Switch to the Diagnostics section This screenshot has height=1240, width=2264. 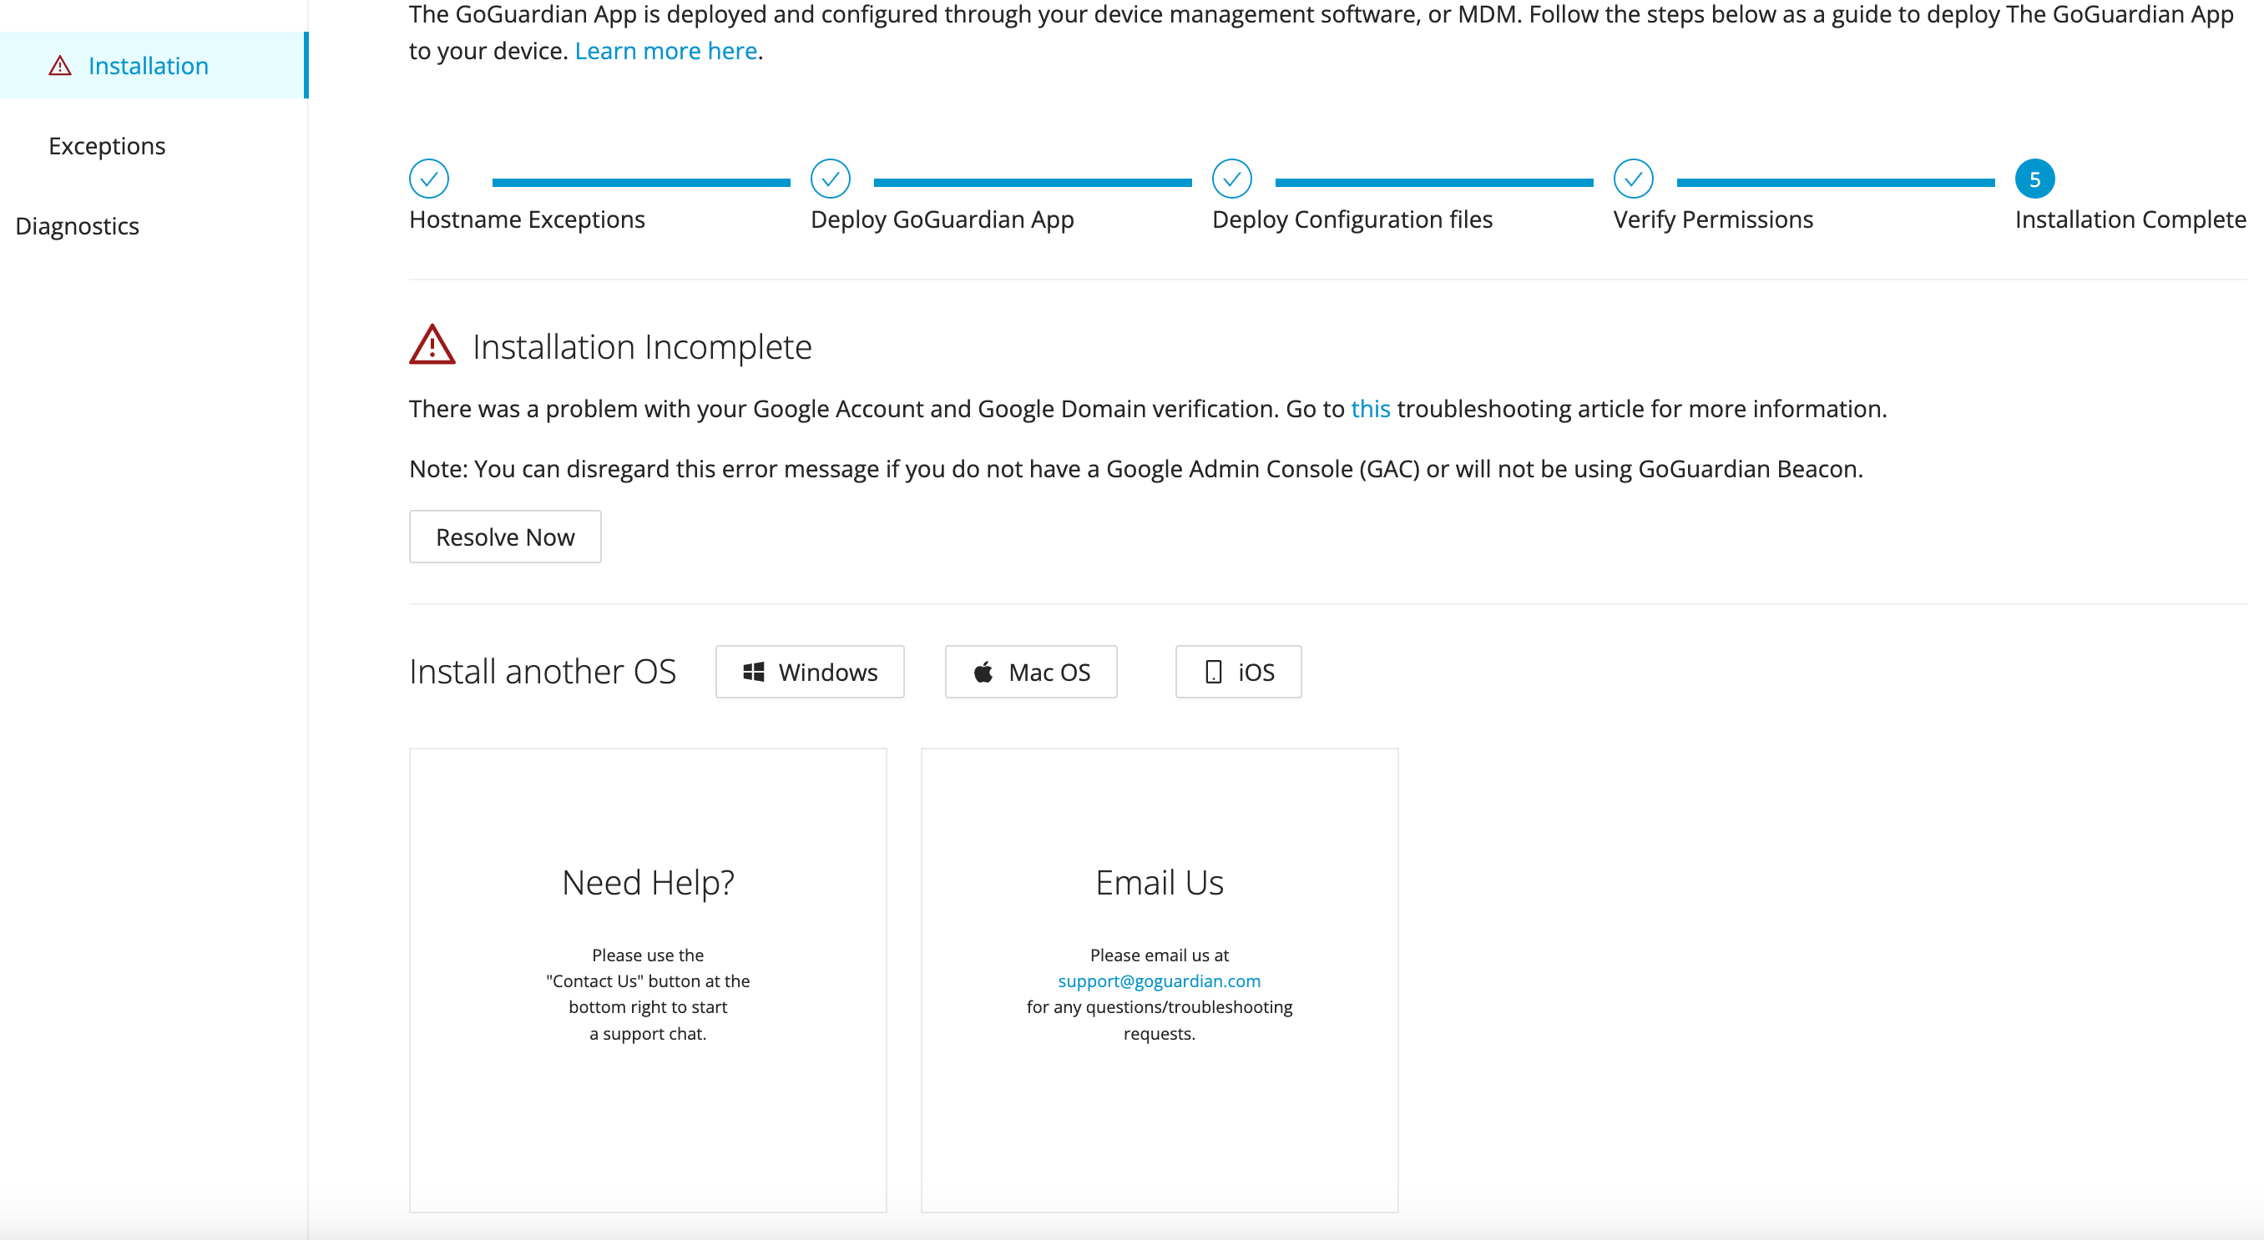(x=78, y=226)
